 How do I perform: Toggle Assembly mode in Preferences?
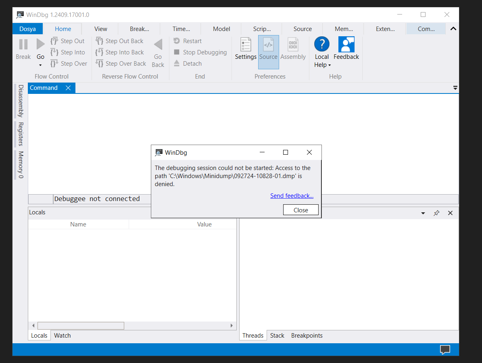293,49
